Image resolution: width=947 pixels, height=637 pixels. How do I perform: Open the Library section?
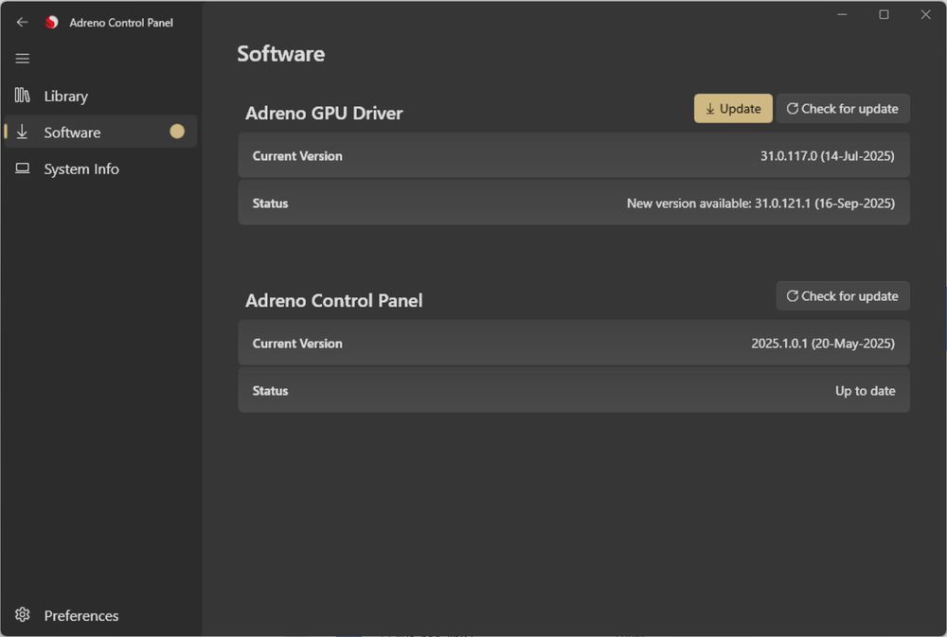click(x=100, y=96)
